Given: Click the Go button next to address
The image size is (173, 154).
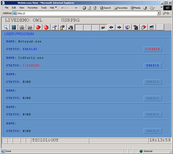Looking at the screenshot, I should (x=166, y=13).
